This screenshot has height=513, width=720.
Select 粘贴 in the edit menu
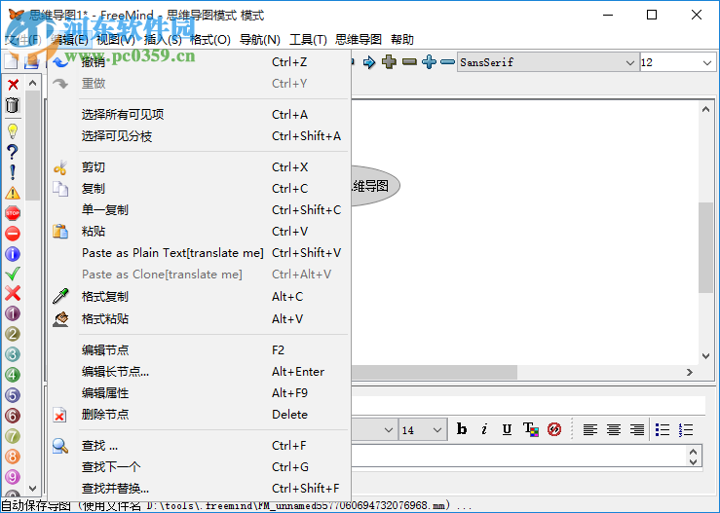(x=200, y=232)
